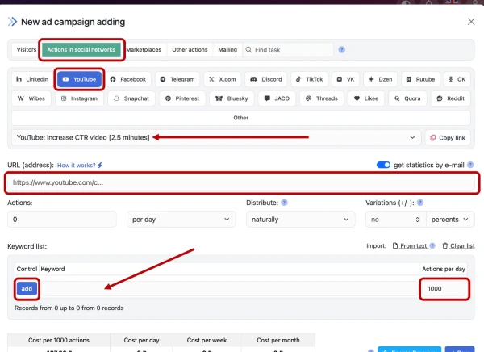Viewport: 484px width, 352px height.
Task: Choose the Pinterest network button
Action: [x=182, y=98]
